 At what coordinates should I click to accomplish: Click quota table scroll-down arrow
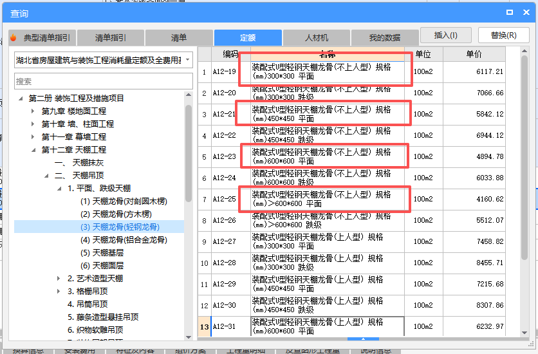(x=524, y=333)
